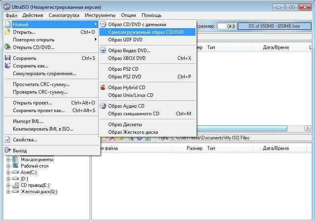Click the Жесткий диск(Q:) drive icon
315x221 pixels.
(x=15, y=192)
